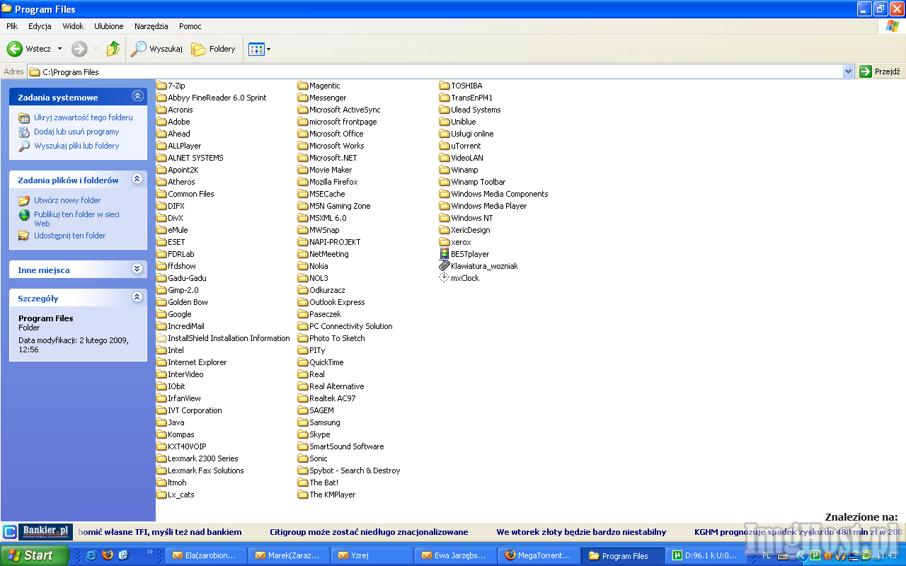This screenshot has width=906, height=566.
Task: Click the Start button
Action: (34, 555)
